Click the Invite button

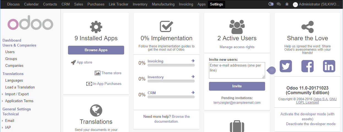coord(237,86)
